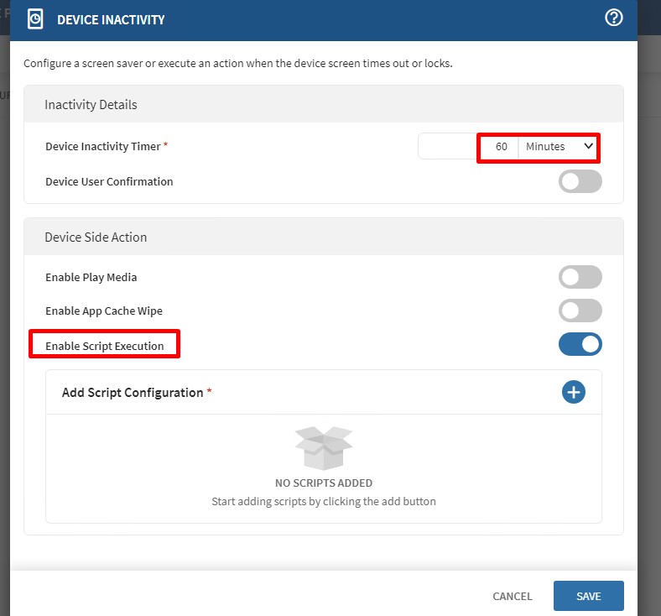661x616 pixels.
Task: Enable the Play Media switch
Action: pos(580,277)
